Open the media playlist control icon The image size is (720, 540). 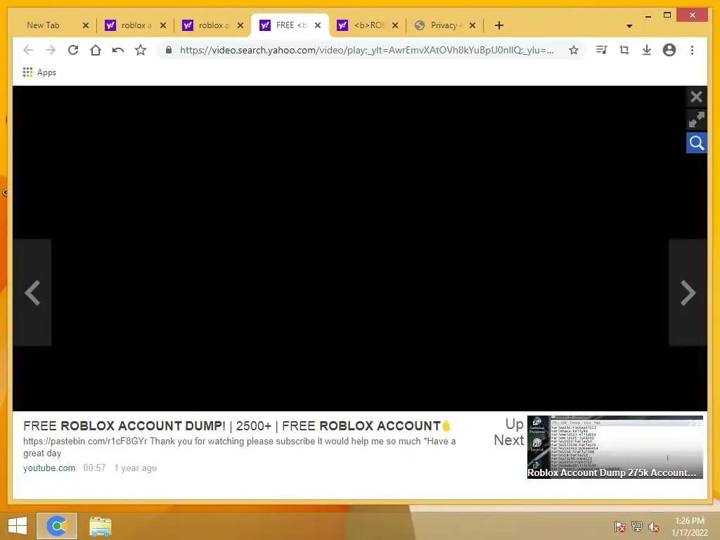[601, 50]
